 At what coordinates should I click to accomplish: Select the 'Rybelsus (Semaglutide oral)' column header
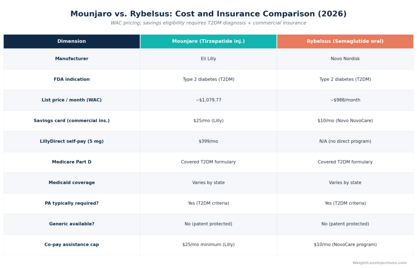pyautogui.click(x=345, y=41)
